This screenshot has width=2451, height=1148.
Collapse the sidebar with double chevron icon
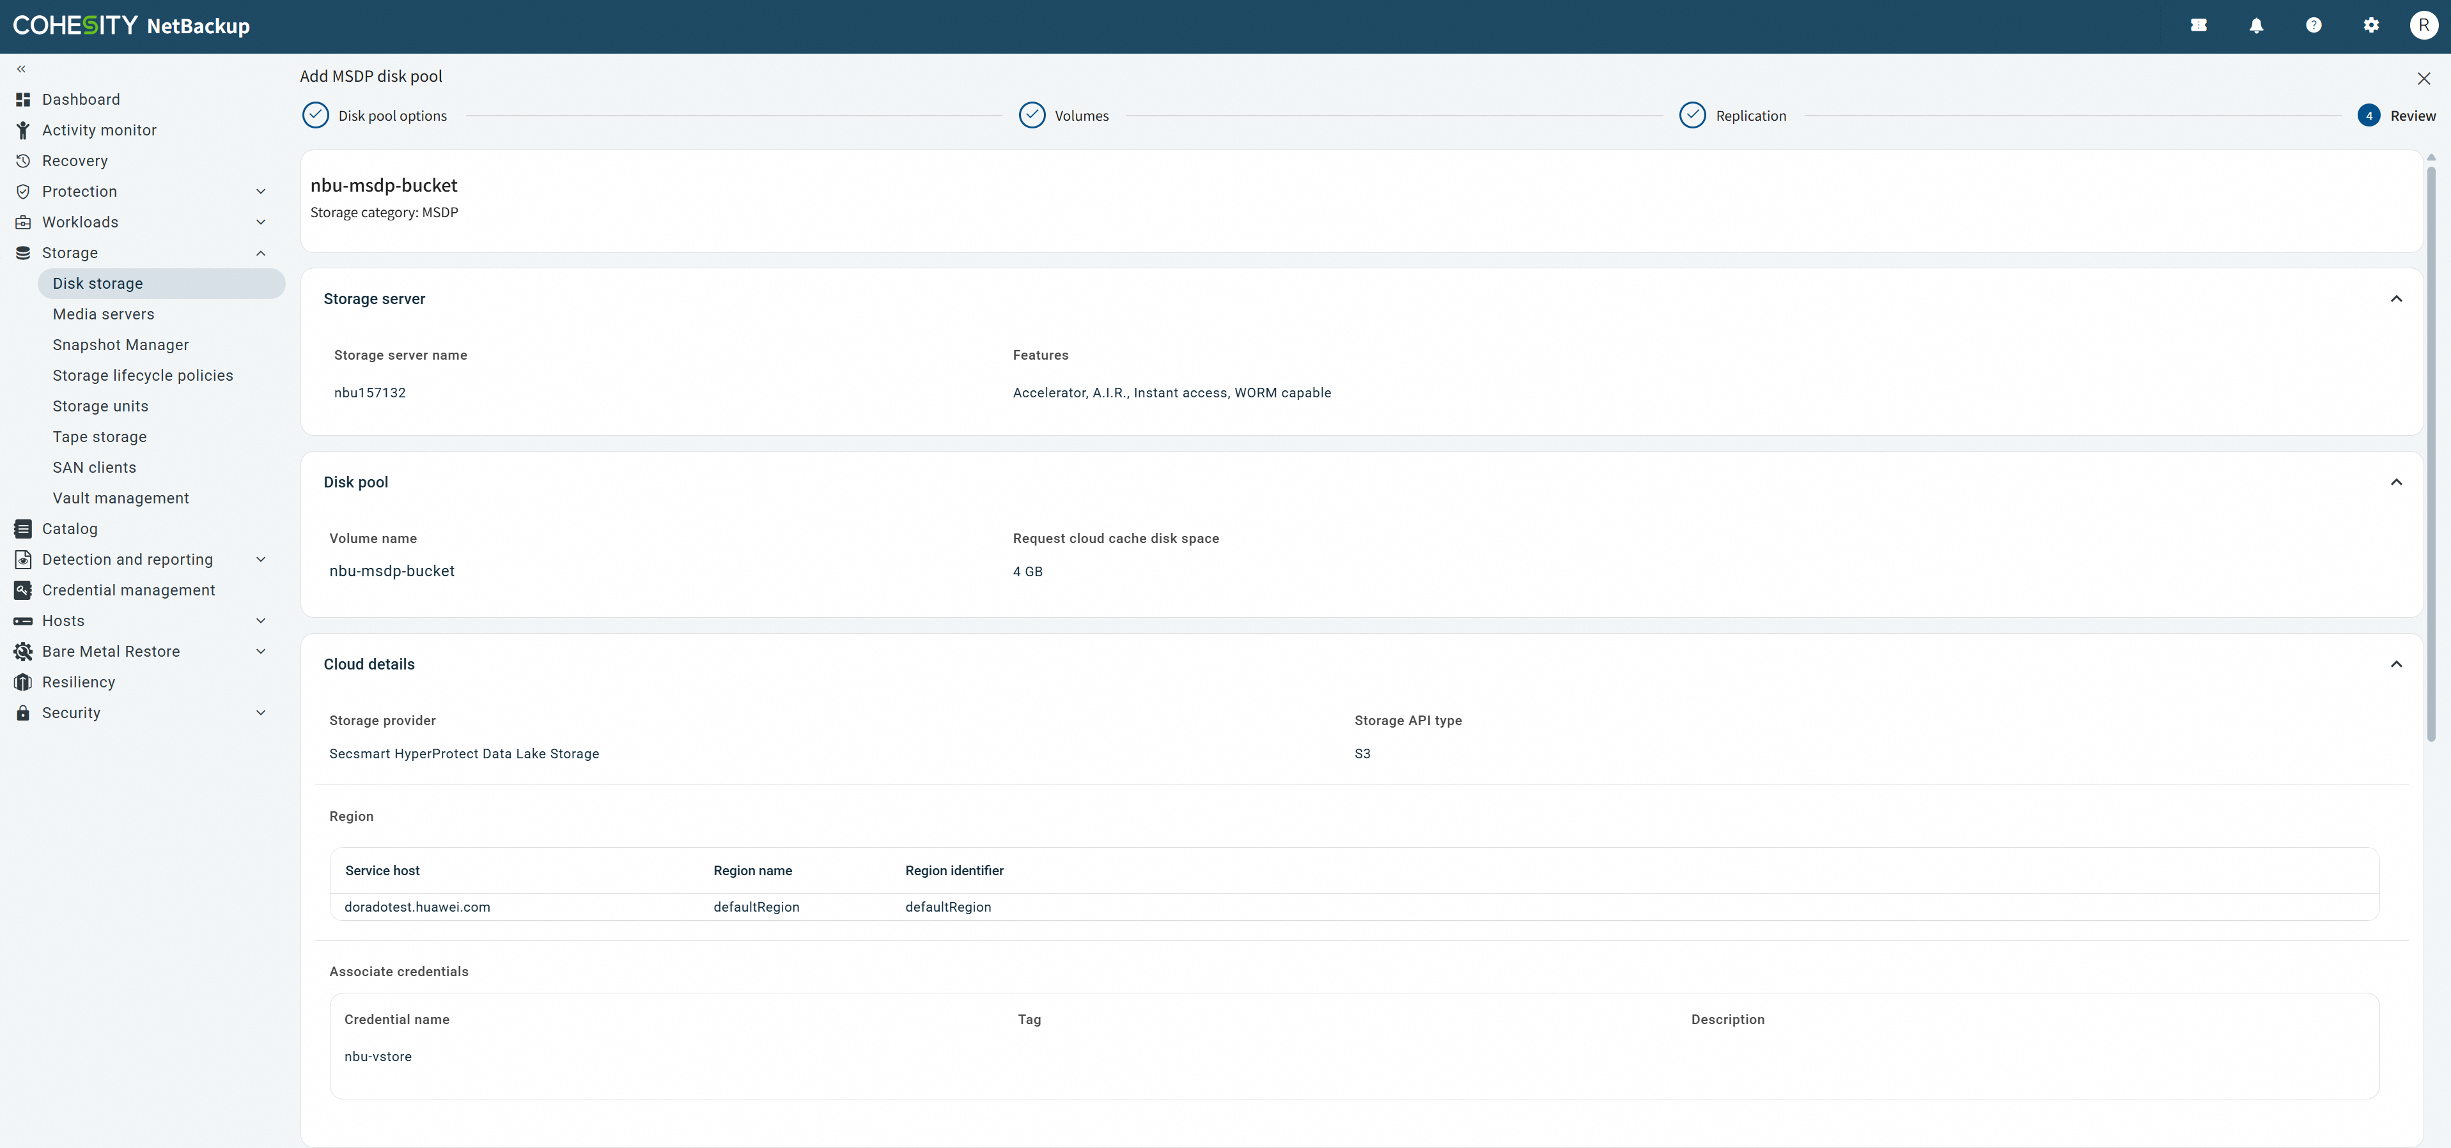click(x=21, y=68)
